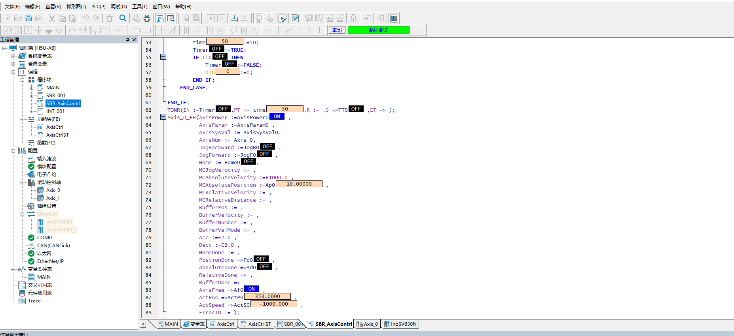Toggle Ad0 OFF indicator on line 83
Image resolution: width=734 pixels, height=336 pixels.
pos(264,267)
